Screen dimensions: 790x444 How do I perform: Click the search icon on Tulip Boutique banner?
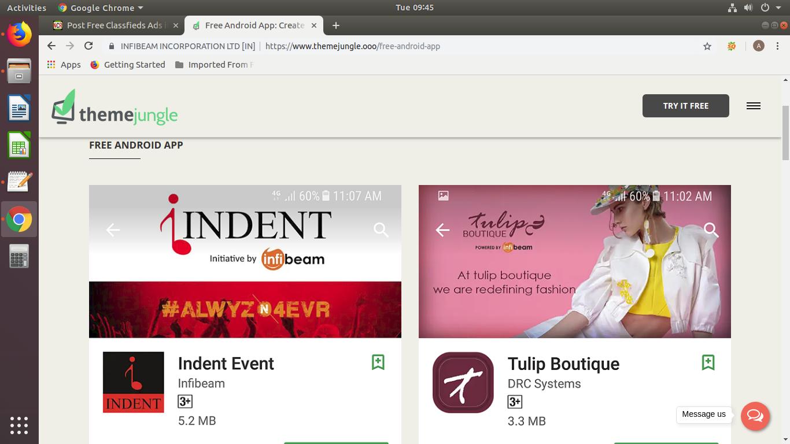coord(711,230)
